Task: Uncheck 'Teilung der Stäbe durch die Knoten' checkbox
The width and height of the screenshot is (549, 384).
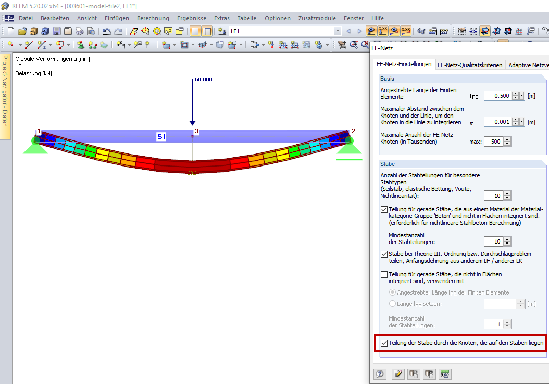Action: coord(384,343)
